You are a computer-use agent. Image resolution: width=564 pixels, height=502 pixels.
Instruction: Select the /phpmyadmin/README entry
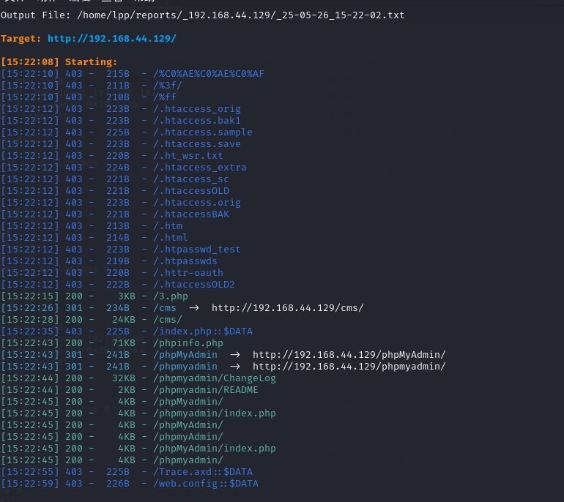click(196, 390)
